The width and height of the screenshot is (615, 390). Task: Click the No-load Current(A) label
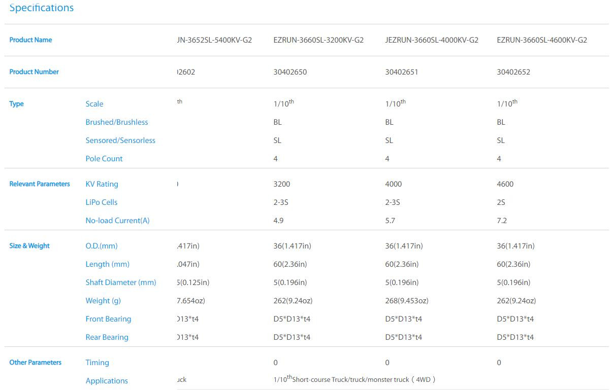click(x=117, y=221)
